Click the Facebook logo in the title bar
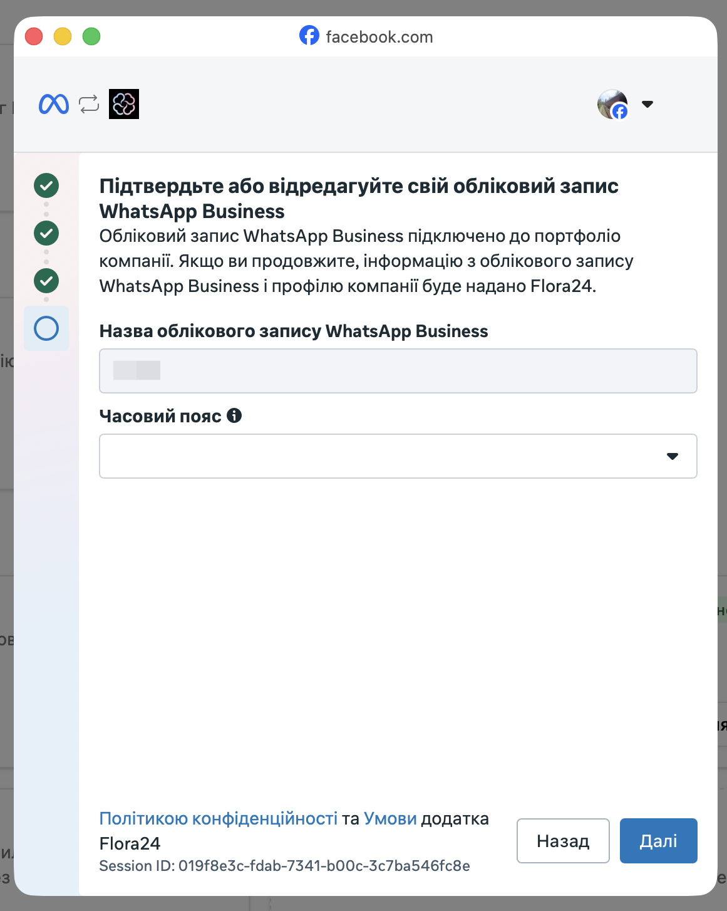Viewport: 727px width, 911px height. pyautogui.click(x=309, y=36)
